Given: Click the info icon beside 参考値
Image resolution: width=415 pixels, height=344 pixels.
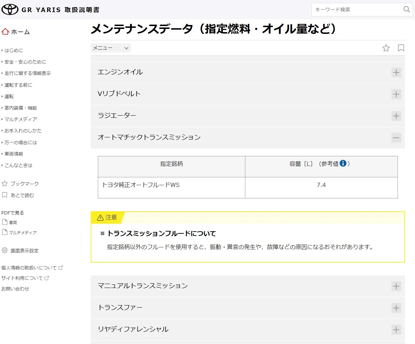Looking at the screenshot, I should point(343,163).
